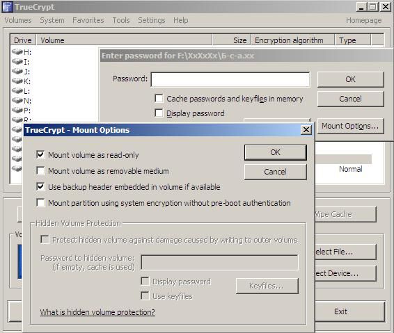This screenshot has width=394, height=333.
Task: Open the Favorites menu
Action: 88,20
